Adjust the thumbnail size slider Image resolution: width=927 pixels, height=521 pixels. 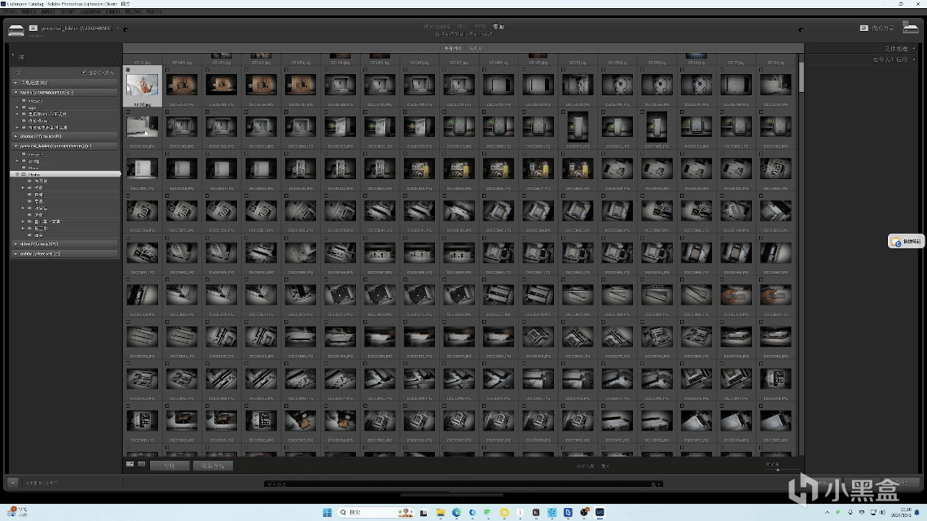777,469
